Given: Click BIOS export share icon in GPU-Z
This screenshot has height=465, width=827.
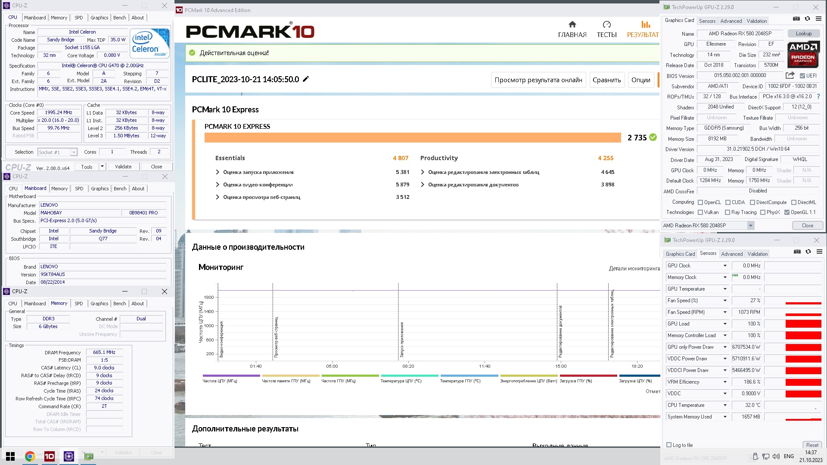Looking at the screenshot, I should click(790, 75).
